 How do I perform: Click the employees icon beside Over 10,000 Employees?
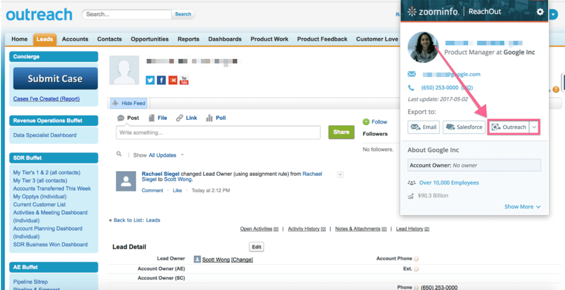[x=412, y=183]
